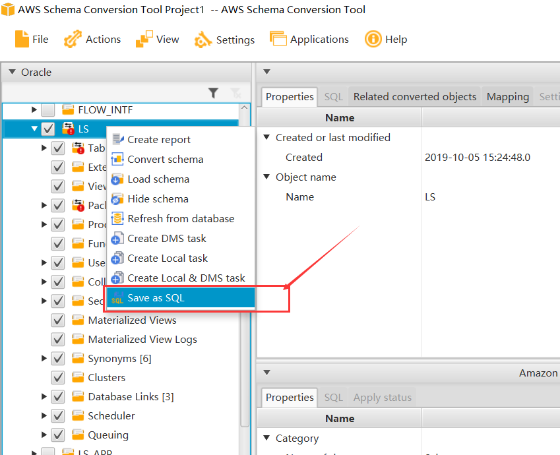
Task: Choose Create DMS task entry
Action: tap(180, 239)
